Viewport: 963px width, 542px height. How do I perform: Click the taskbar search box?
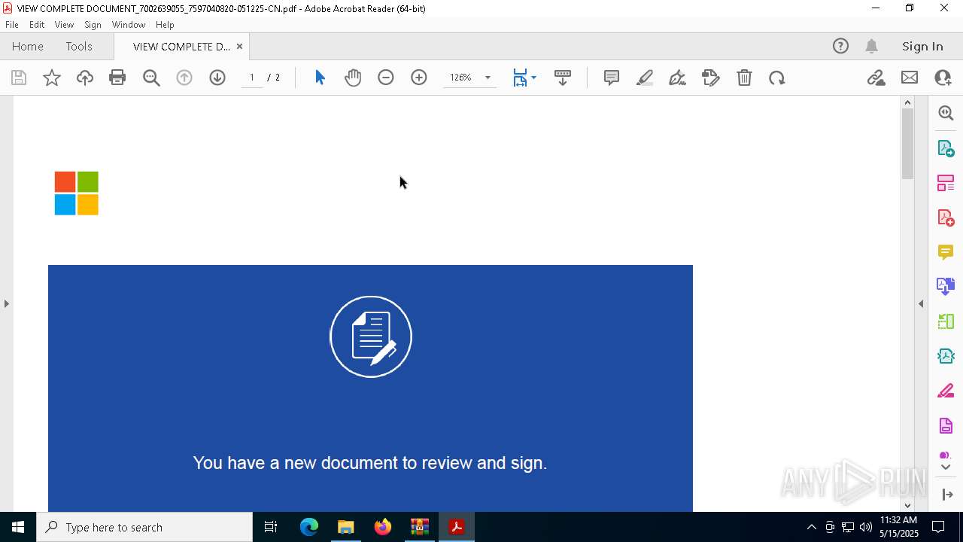pyautogui.click(x=144, y=527)
